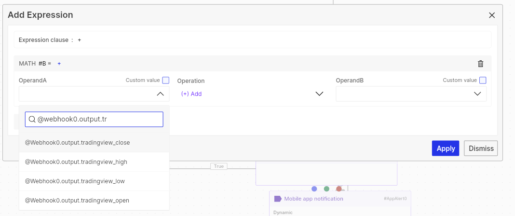The height and width of the screenshot is (216, 515).
Task: Click the Apply button
Action: point(446,148)
